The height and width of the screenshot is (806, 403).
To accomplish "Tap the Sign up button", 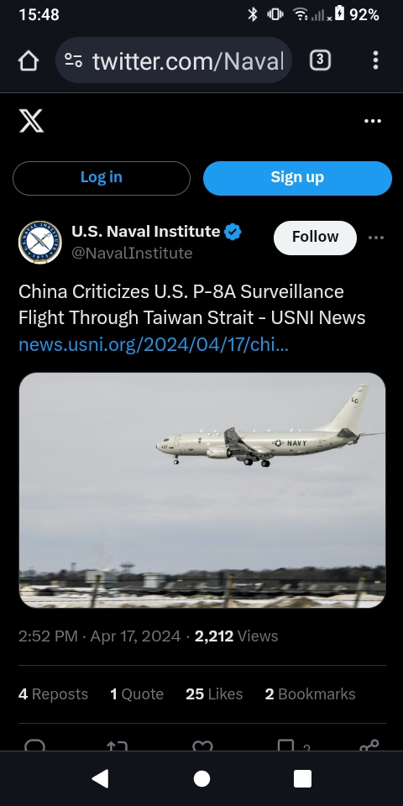I will [297, 178].
